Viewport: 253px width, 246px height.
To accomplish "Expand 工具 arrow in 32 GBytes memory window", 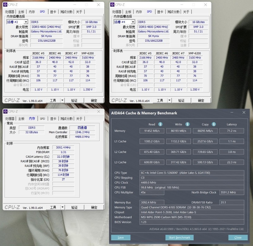I will click(62, 207).
